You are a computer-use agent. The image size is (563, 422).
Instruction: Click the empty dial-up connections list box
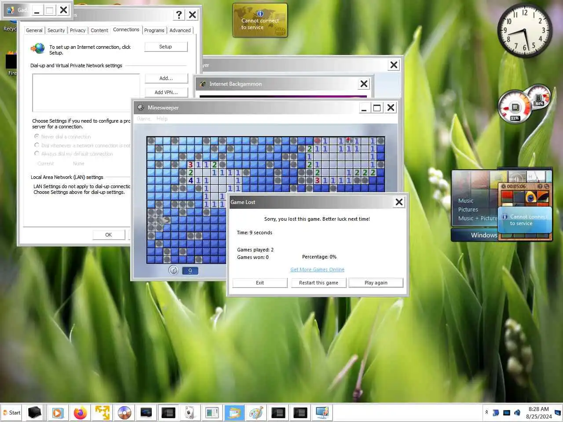(x=86, y=93)
